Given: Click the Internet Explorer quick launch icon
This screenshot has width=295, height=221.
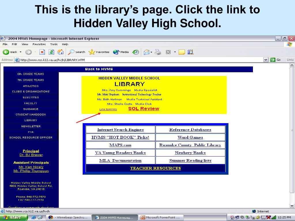Looking at the screenshot, I should (x=34, y=218).
